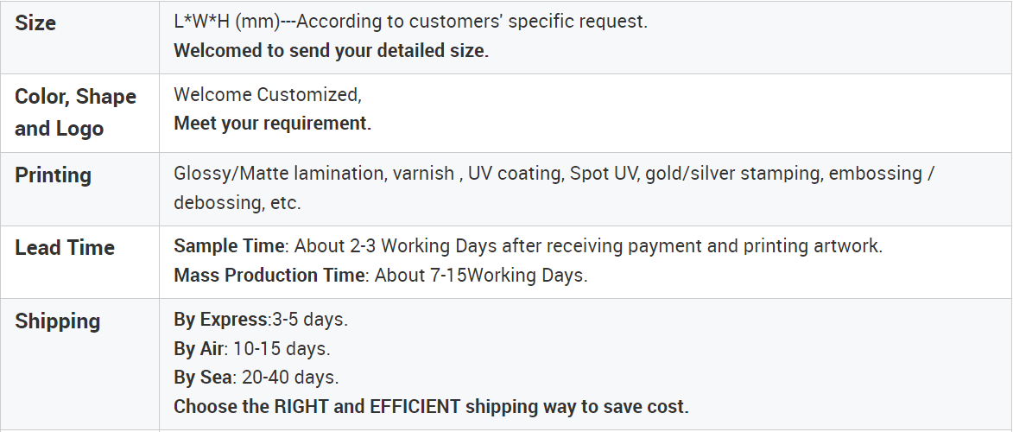Select the "Welcome Customized," line

pyautogui.click(x=268, y=94)
